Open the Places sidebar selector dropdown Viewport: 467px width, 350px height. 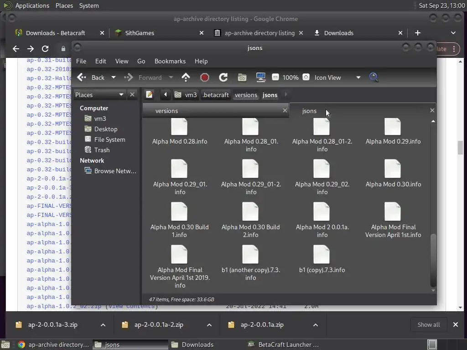[121, 95]
